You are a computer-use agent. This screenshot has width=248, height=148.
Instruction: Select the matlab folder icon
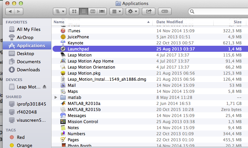point(63,97)
